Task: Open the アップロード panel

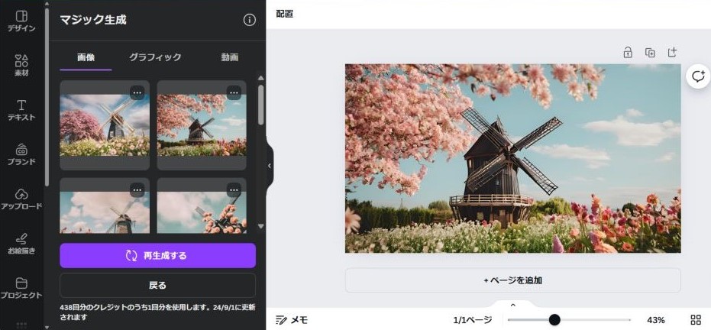Action: (x=21, y=199)
